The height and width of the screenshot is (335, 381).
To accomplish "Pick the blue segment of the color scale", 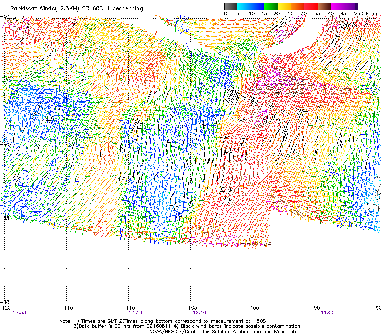I will [x=257, y=6].
